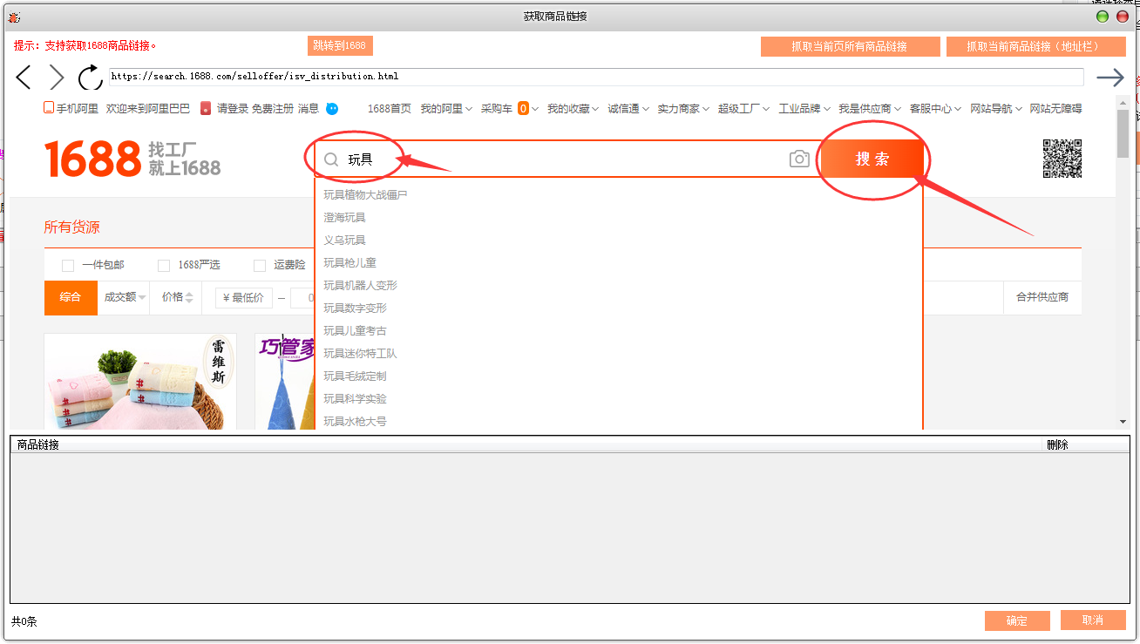
Task: Click the 请登录 link
Action: click(x=233, y=109)
